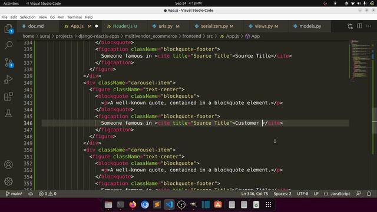Change the LF end-of-line sequence

(x=316, y=194)
